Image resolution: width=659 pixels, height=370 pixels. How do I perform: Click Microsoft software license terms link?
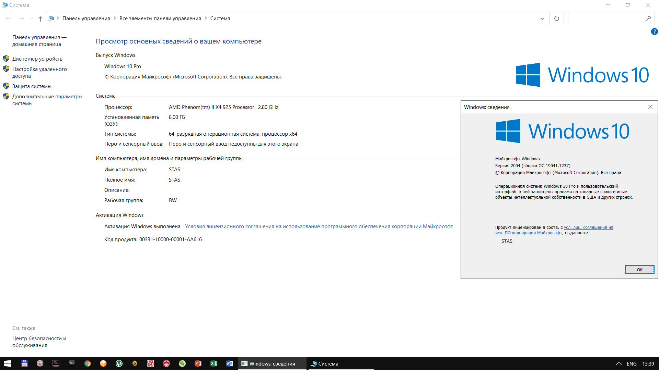point(319,226)
